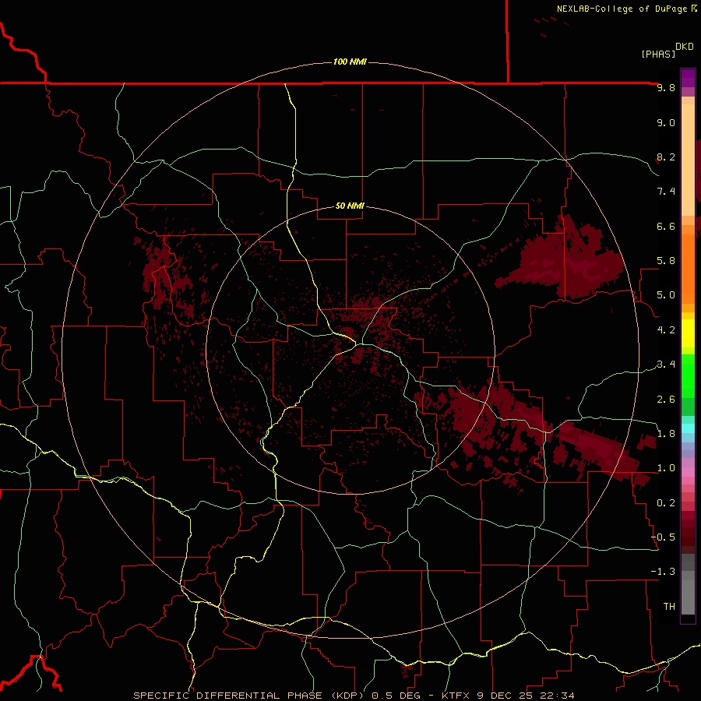Select the 3.4 scale value
The width and height of the screenshot is (701, 701).
(666, 365)
